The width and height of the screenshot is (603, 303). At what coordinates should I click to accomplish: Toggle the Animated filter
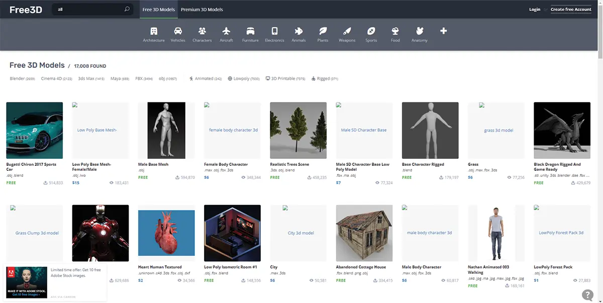(x=205, y=79)
